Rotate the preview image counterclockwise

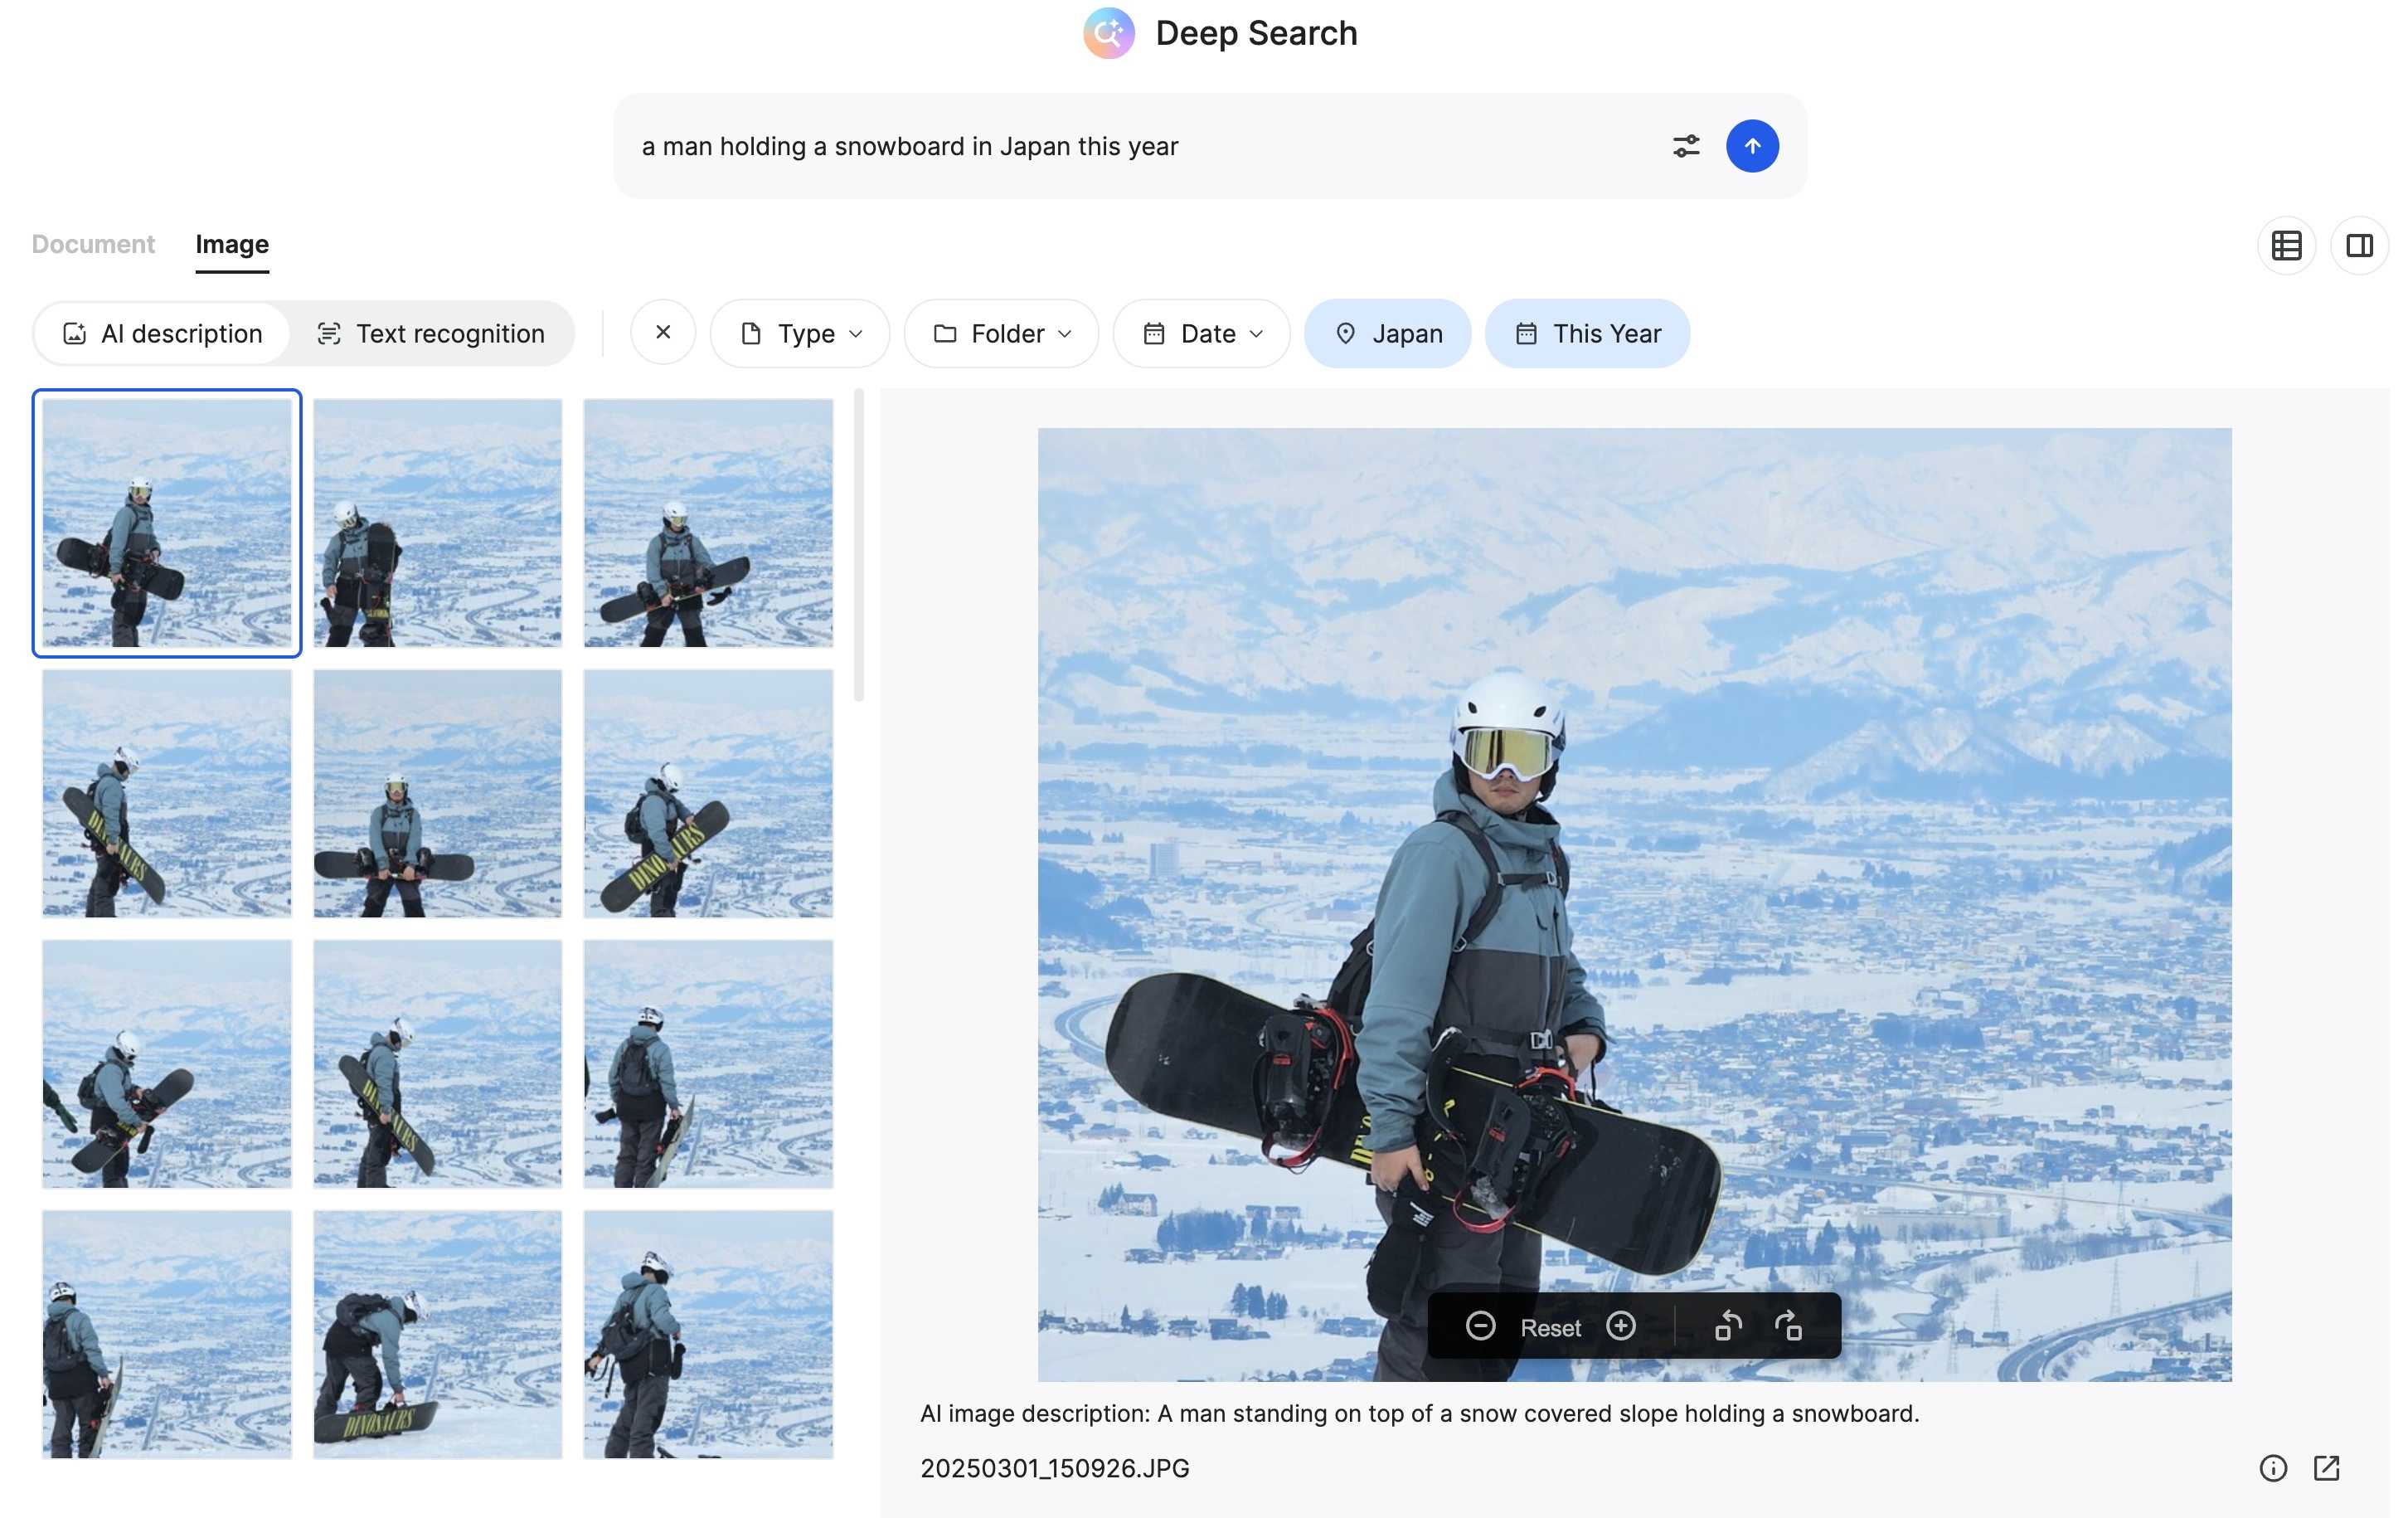(x=1729, y=1325)
